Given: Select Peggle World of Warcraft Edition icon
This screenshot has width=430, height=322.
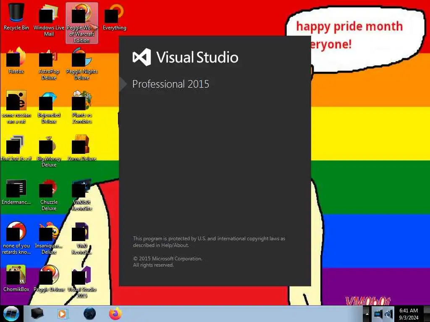Looking at the screenshot, I should pyautogui.click(x=82, y=23).
